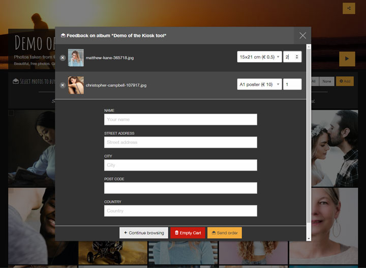
Task: Click the Send order button
Action: point(225,233)
